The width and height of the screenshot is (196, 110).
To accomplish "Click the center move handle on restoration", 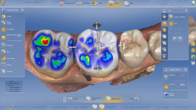I will tap(97, 46).
